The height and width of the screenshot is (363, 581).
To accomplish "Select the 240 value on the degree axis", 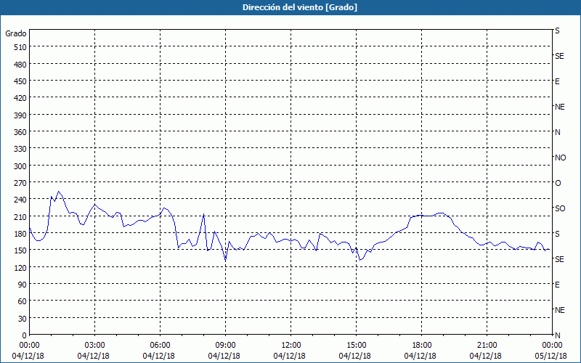I will tap(21, 200).
